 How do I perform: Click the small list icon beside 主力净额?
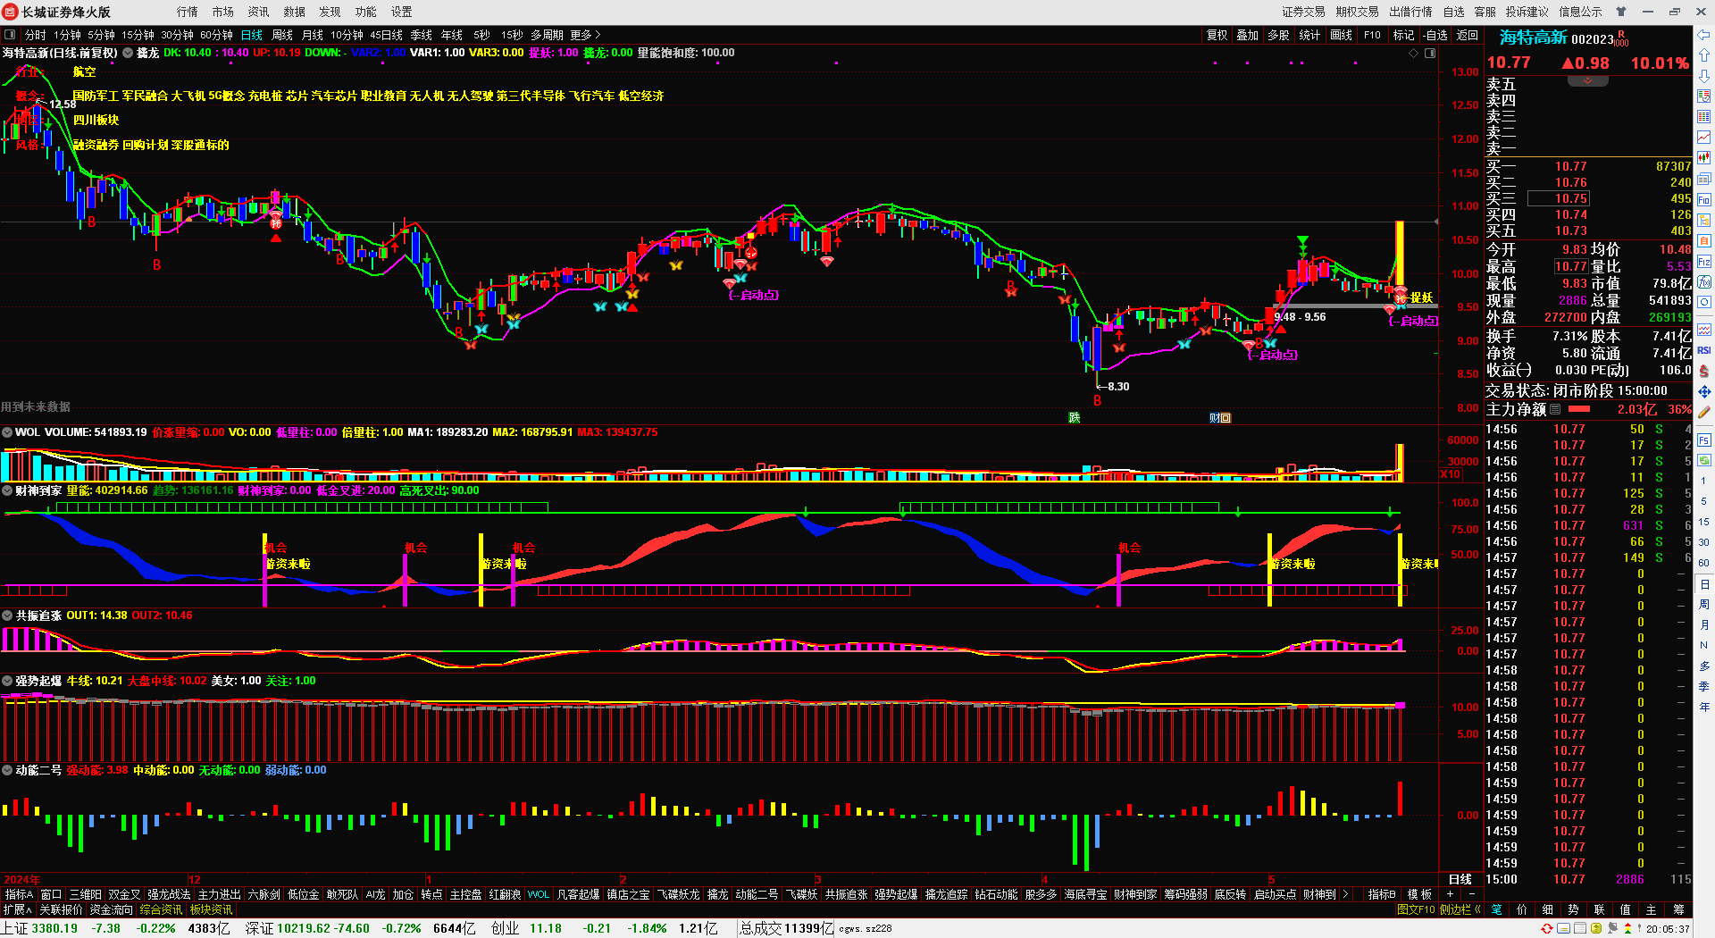coord(1555,409)
